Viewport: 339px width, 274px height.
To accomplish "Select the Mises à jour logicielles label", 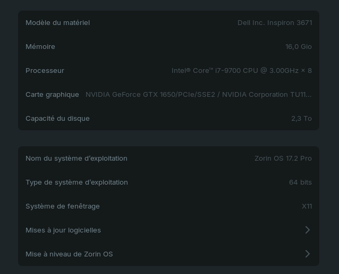I will click(63, 230).
